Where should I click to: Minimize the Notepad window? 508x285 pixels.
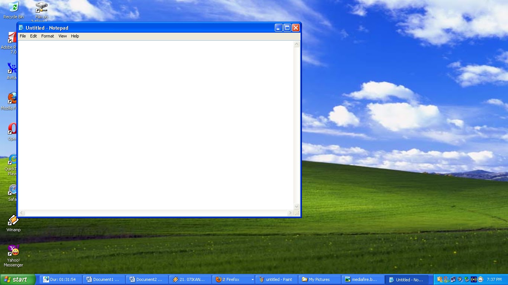(x=279, y=28)
